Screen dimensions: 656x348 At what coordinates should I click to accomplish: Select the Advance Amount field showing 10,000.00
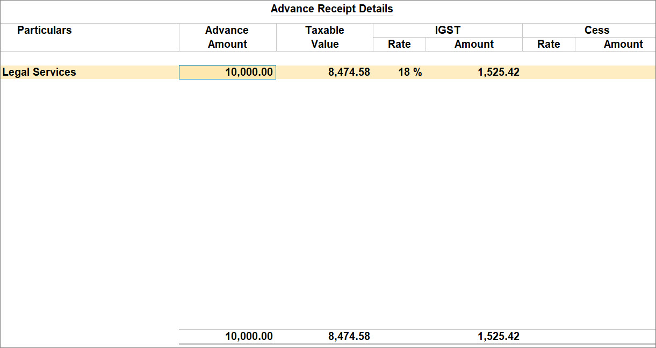pos(227,72)
